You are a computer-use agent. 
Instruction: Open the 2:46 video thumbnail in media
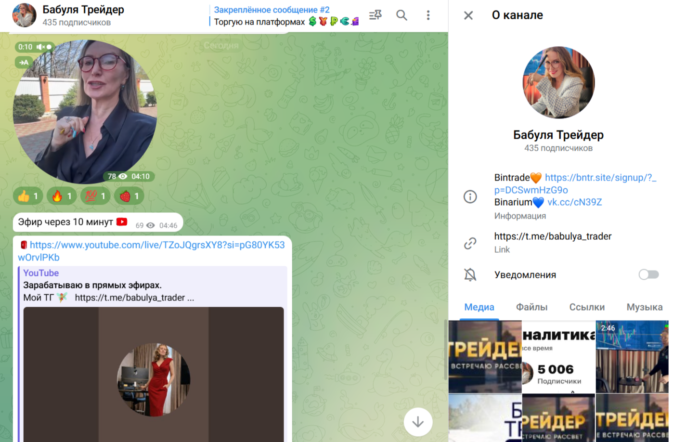(x=632, y=357)
